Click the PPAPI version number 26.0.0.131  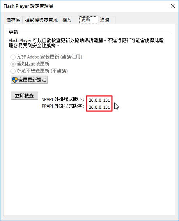click(99, 107)
